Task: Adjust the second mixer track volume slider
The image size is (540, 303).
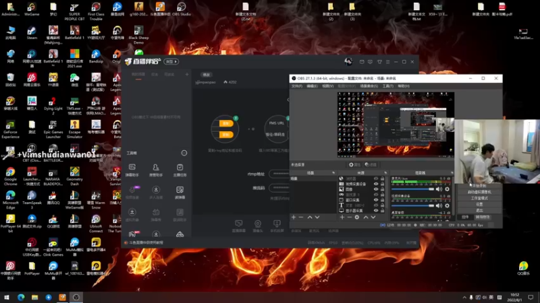Action: point(412,205)
